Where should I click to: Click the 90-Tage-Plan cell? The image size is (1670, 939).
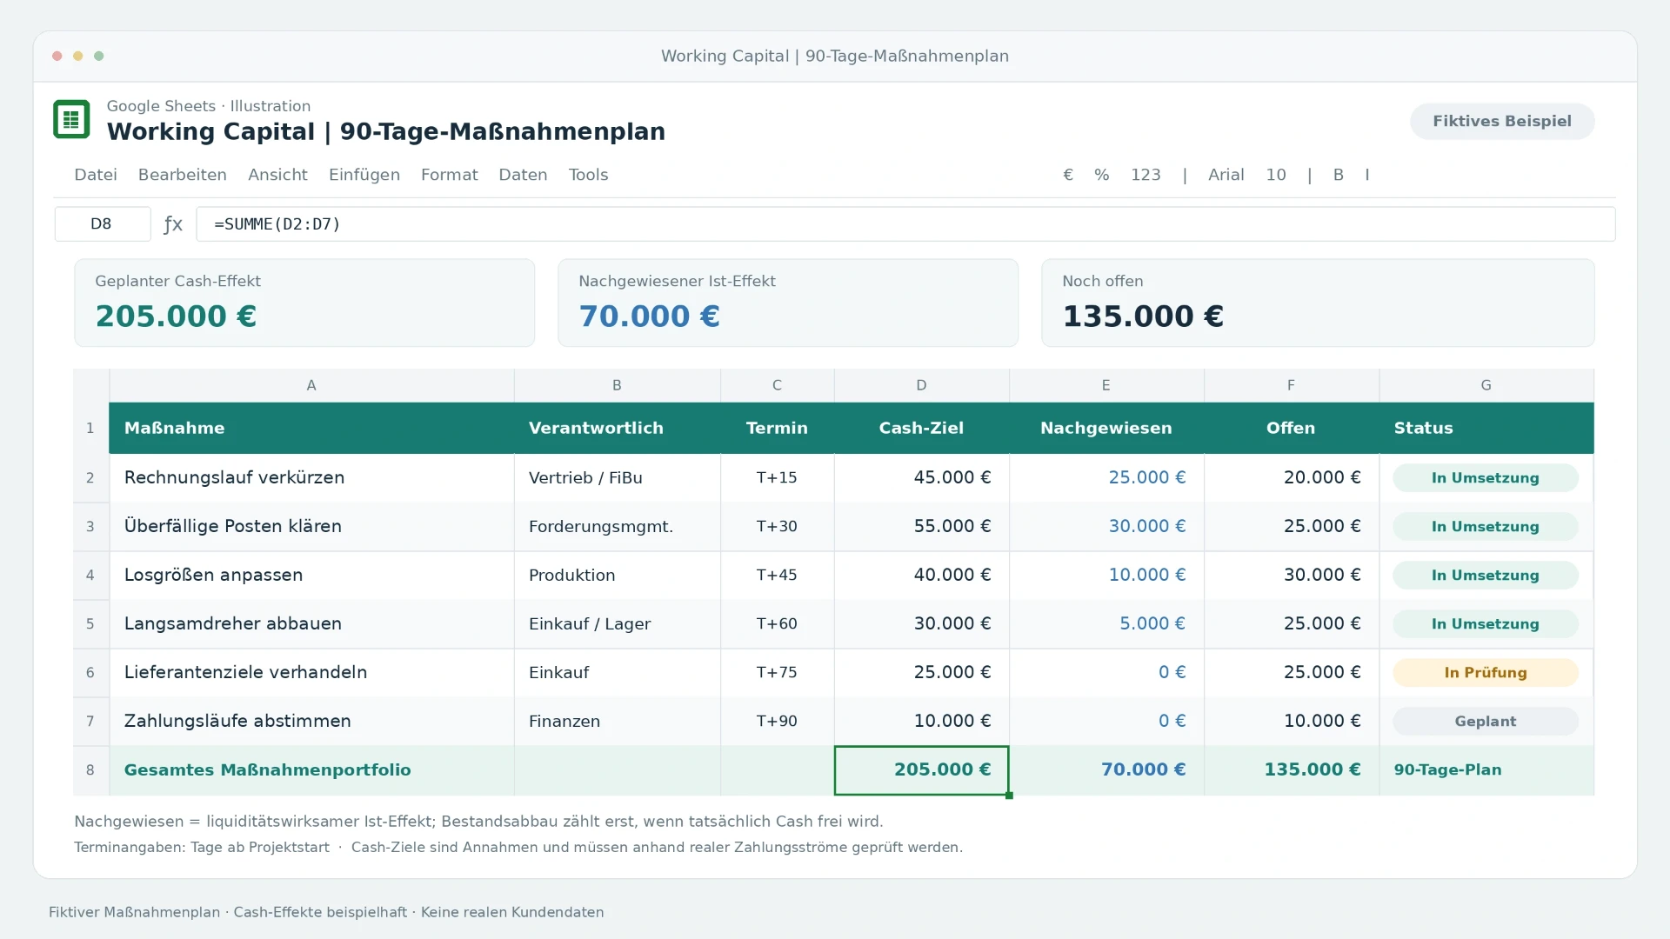coord(1486,769)
